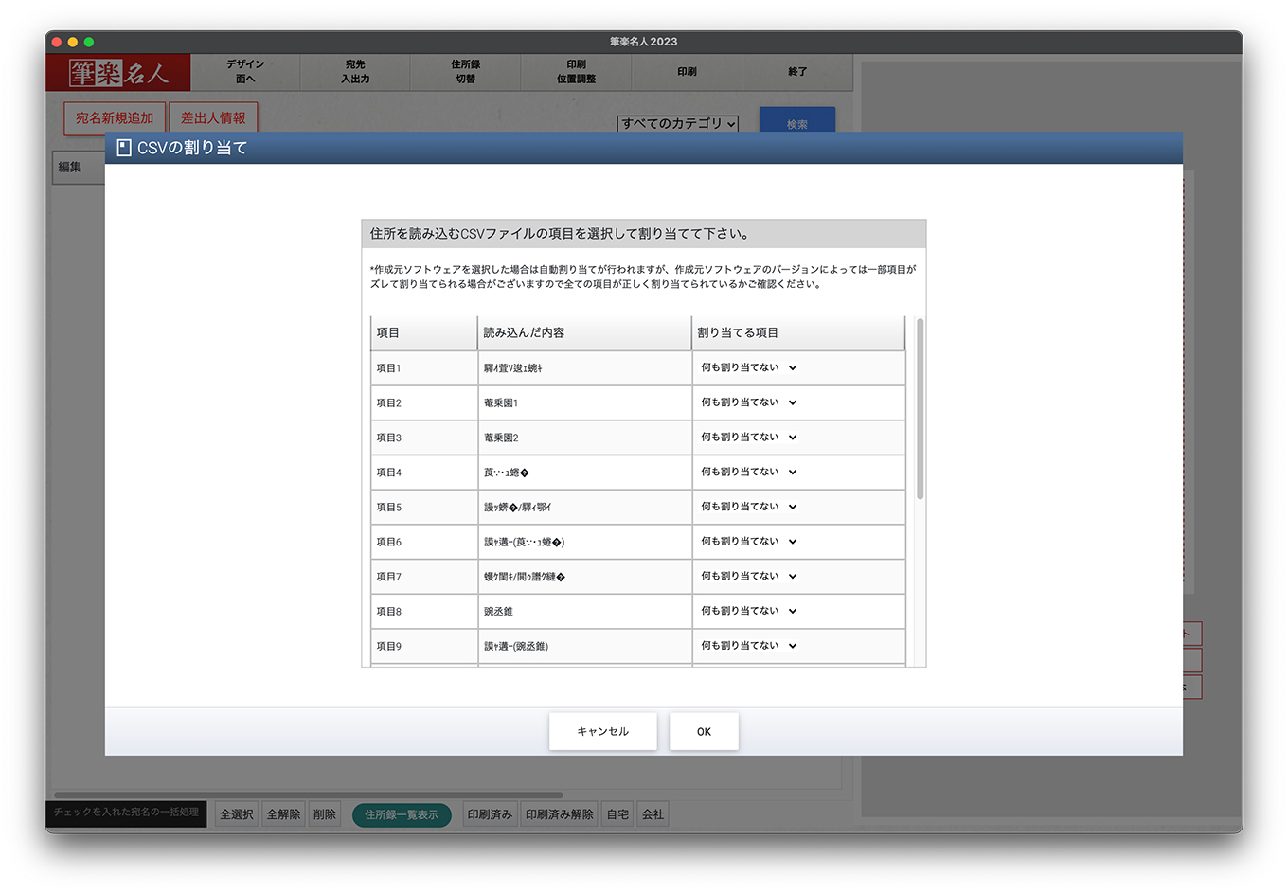Open 差出人情報 sender info
This screenshot has width=1288, height=893.
click(x=213, y=118)
